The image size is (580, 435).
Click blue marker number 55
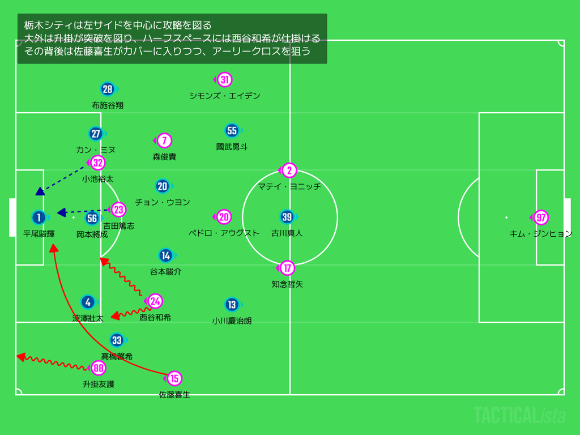[232, 131]
